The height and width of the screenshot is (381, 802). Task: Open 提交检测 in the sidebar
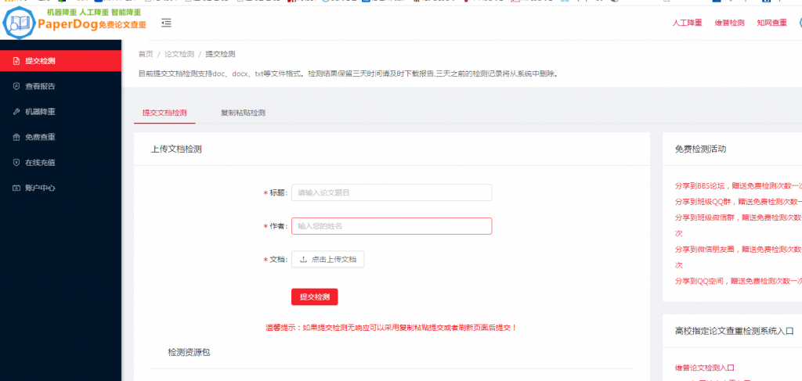pyautogui.click(x=60, y=61)
